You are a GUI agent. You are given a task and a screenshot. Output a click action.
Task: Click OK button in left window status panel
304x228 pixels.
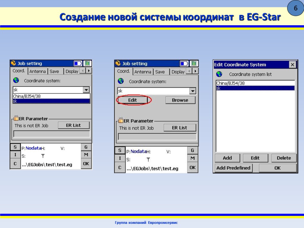tap(86, 164)
